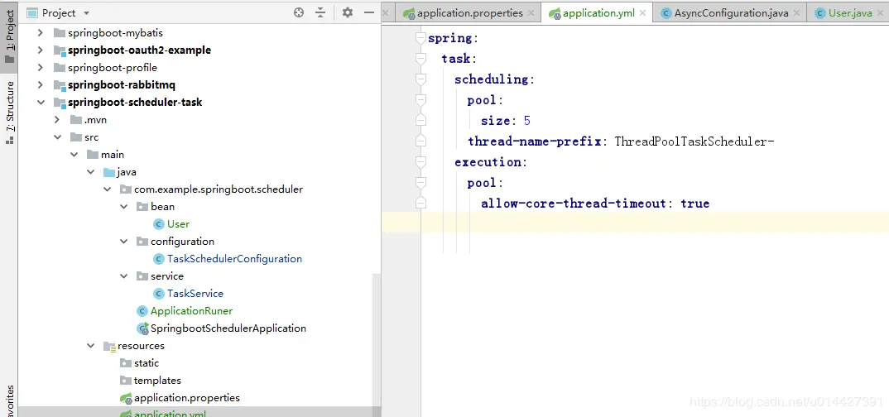The image size is (889, 417).
Task: Hide the Project panel with minus icon
Action: tap(369, 12)
